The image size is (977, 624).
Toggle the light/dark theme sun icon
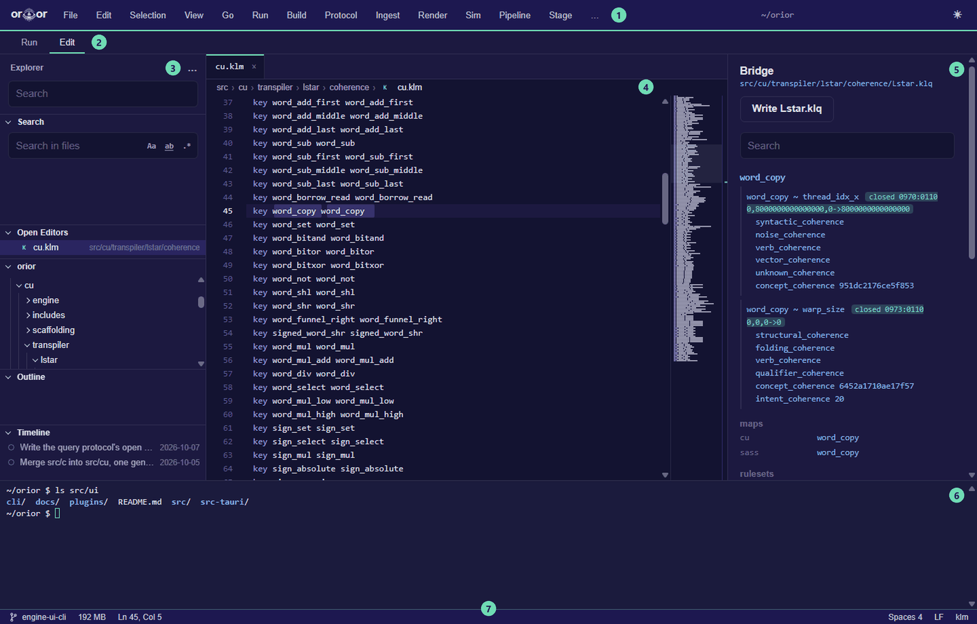point(957,14)
